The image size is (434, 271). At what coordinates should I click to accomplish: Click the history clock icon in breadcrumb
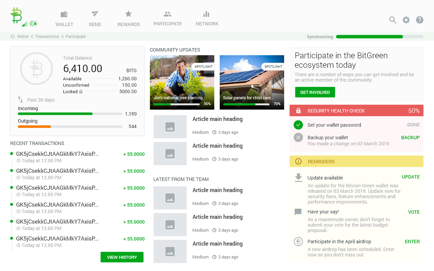click(x=13, y=37)
